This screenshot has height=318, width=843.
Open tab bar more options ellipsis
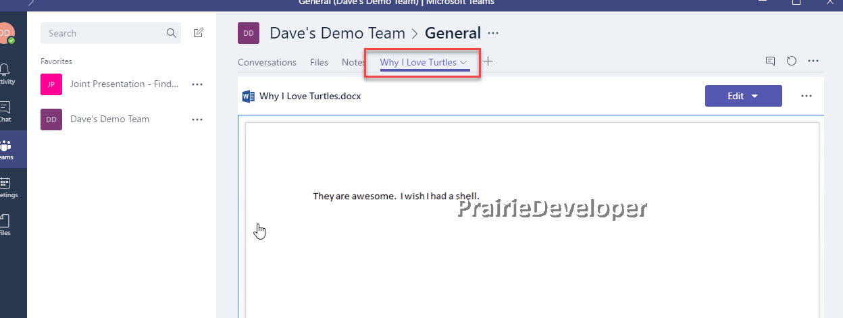(x=813, y=61)
